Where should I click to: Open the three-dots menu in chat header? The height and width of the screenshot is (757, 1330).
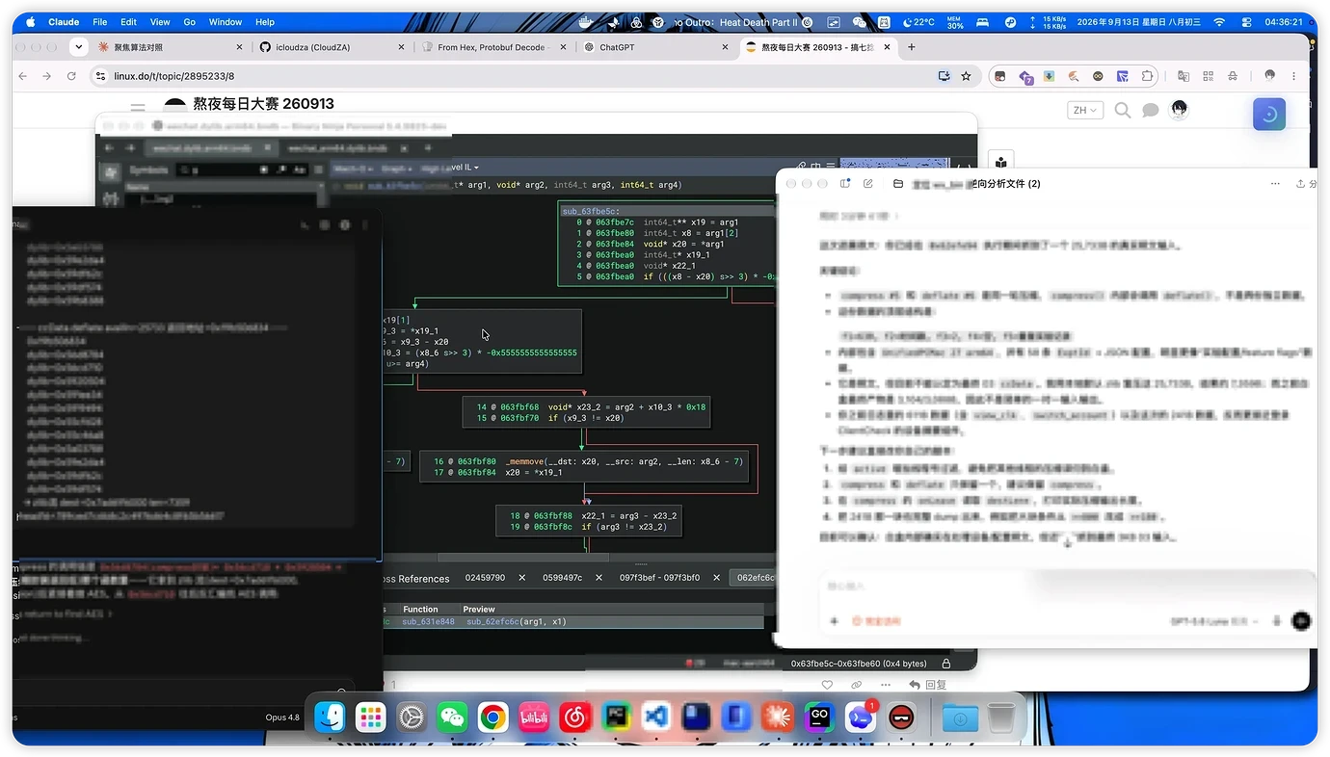1275,183
